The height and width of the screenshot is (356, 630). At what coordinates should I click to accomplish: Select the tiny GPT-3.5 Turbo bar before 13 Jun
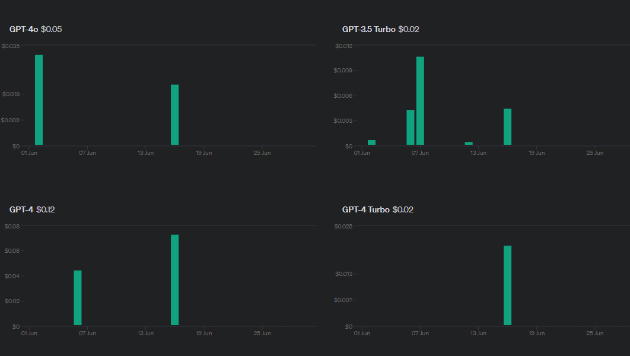point(469,143)
